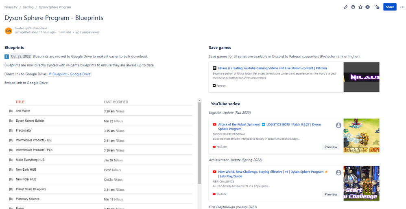Open the page restrictions lock icon
Screen dimensions: 406x209
(378, 7)
